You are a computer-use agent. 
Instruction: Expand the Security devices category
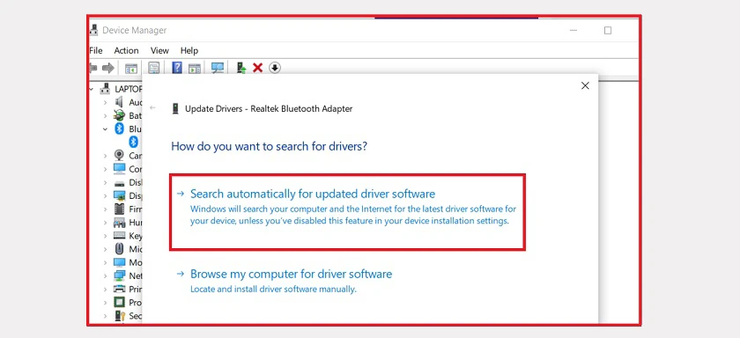tap(105, 315)
